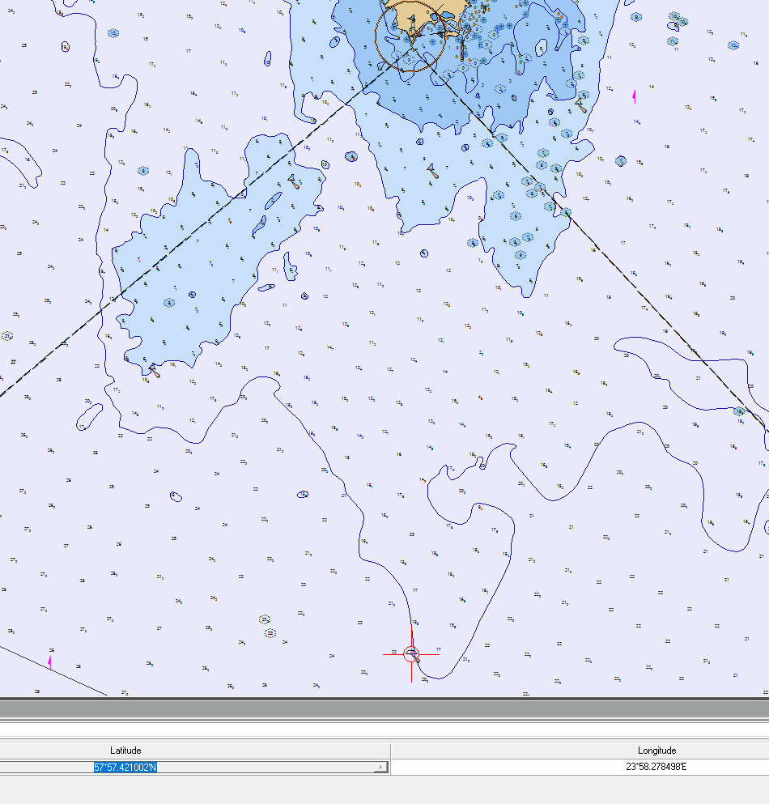Screen dimensions: 769x804
Task: Click the Latitude column header
Action: [x=125, y=751]
